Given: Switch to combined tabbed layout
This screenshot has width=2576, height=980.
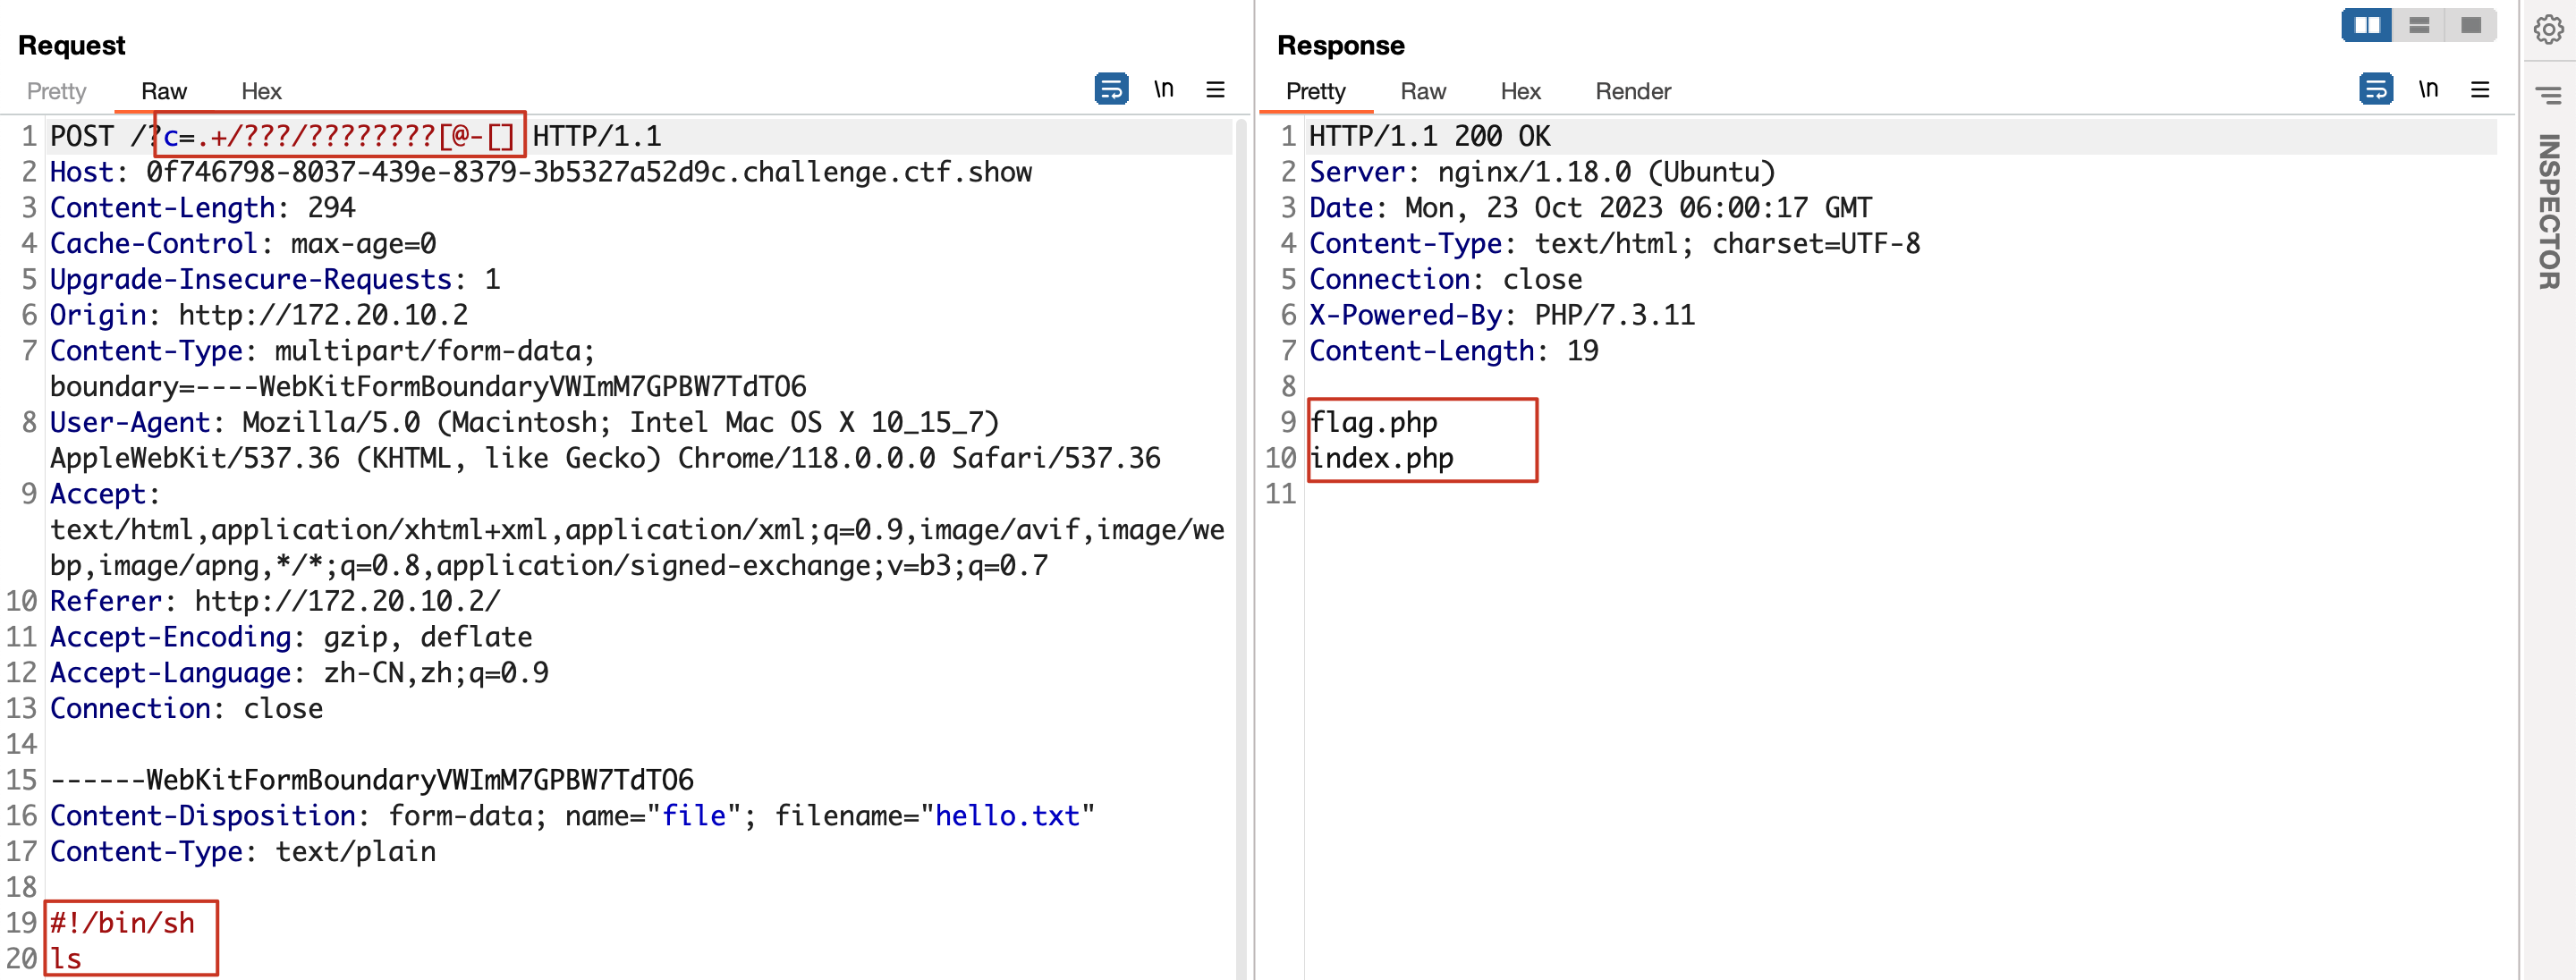Looking at the screenshot, I should pyautogui.click(x=2471, y=25).
